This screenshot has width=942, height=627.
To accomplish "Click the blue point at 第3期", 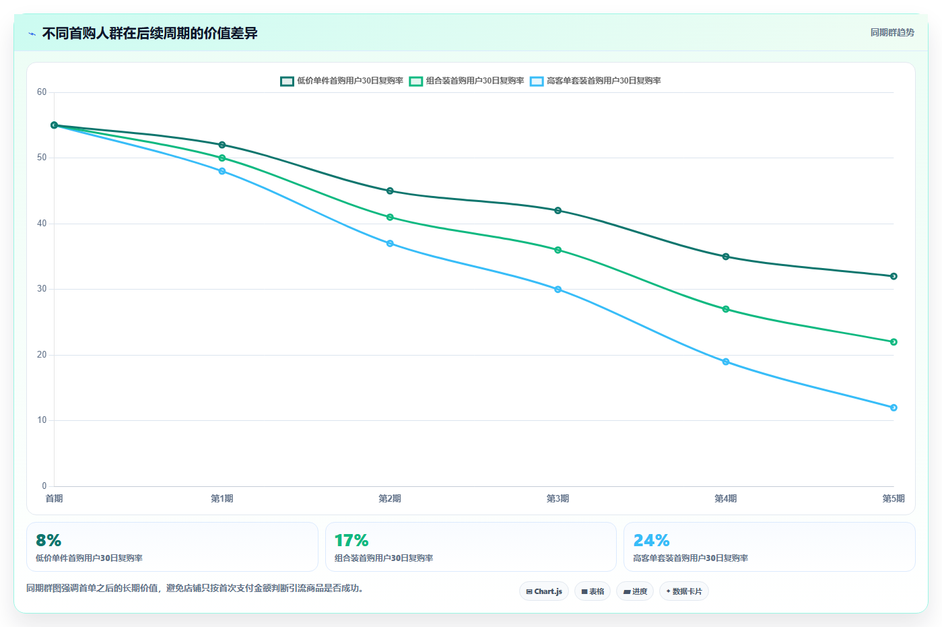I will click(x=558, y=289).
